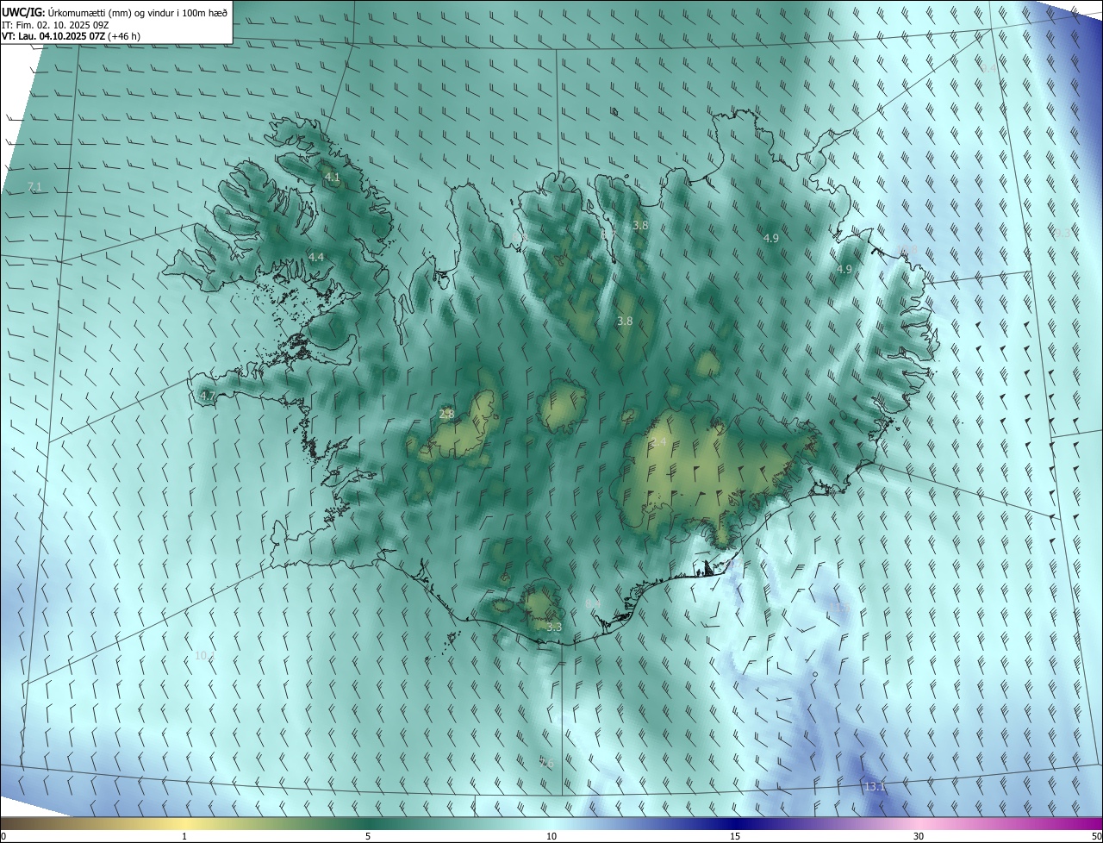Click the color scale tick label 1
The height and width of the screenshot is (843, 1103).
point(184,836)
